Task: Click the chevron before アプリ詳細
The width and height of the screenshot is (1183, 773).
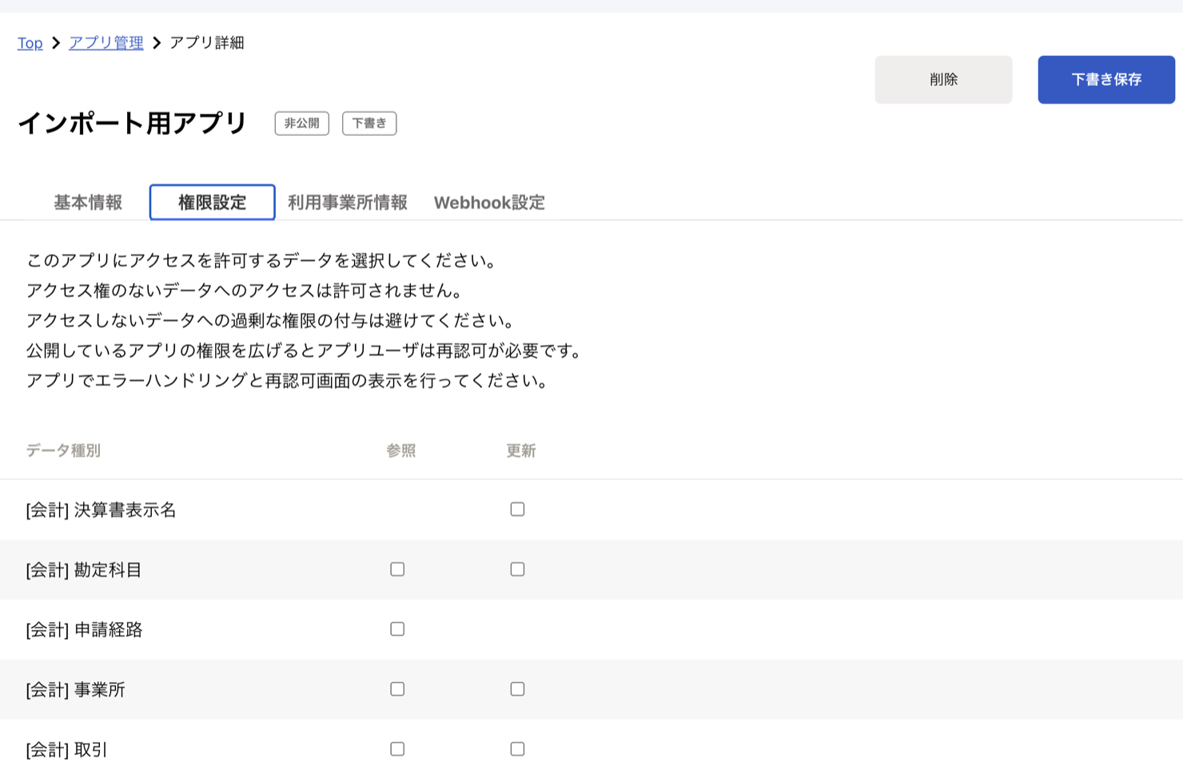Action: click(157, 43)
